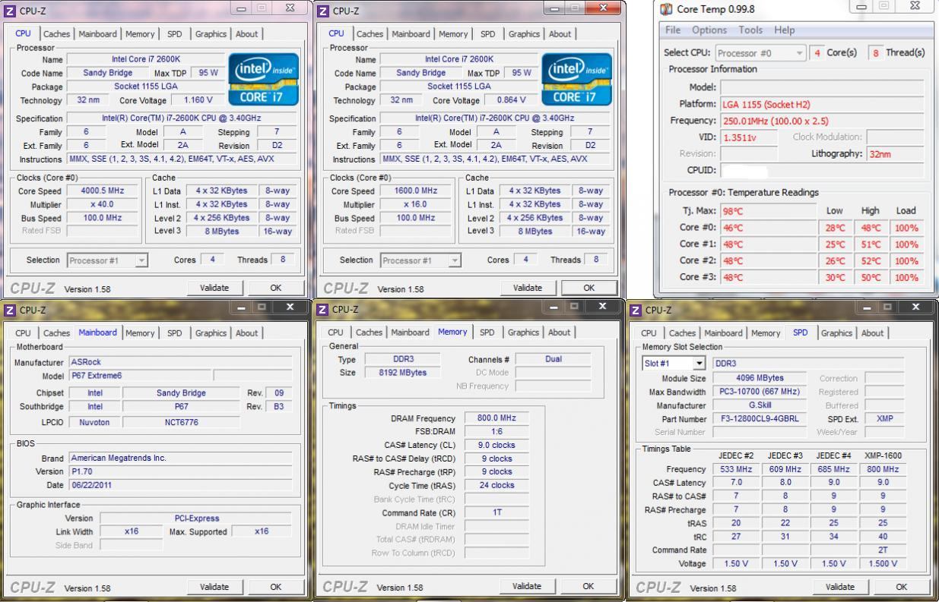Viewport: 939px width, 602px height.
Task: Open Processor #1 selection in the 4000.5 MHz CPU-Z window
Action: [107, 260]
